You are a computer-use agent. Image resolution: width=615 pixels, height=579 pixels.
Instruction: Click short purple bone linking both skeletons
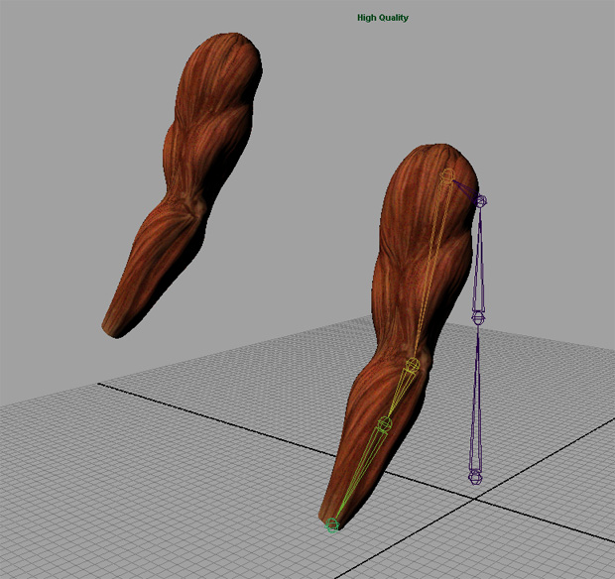tap(464, 188)
